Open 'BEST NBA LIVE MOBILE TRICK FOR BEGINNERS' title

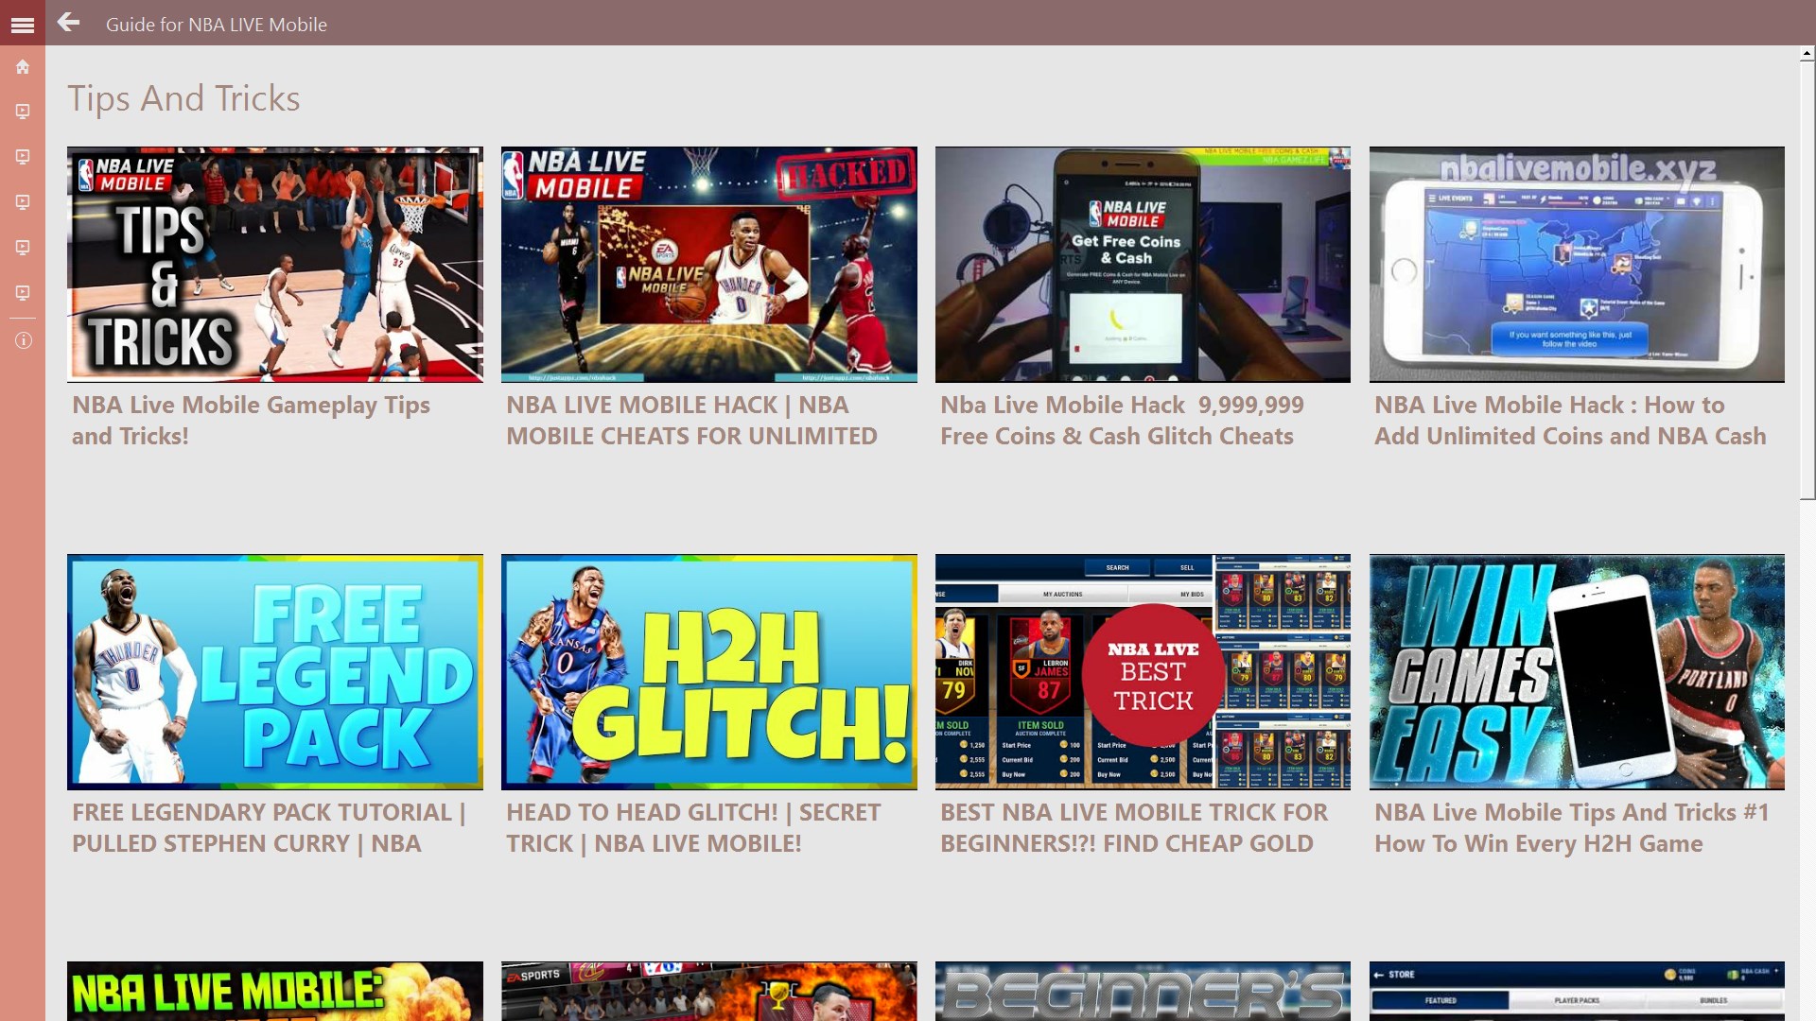(1134, 828)
